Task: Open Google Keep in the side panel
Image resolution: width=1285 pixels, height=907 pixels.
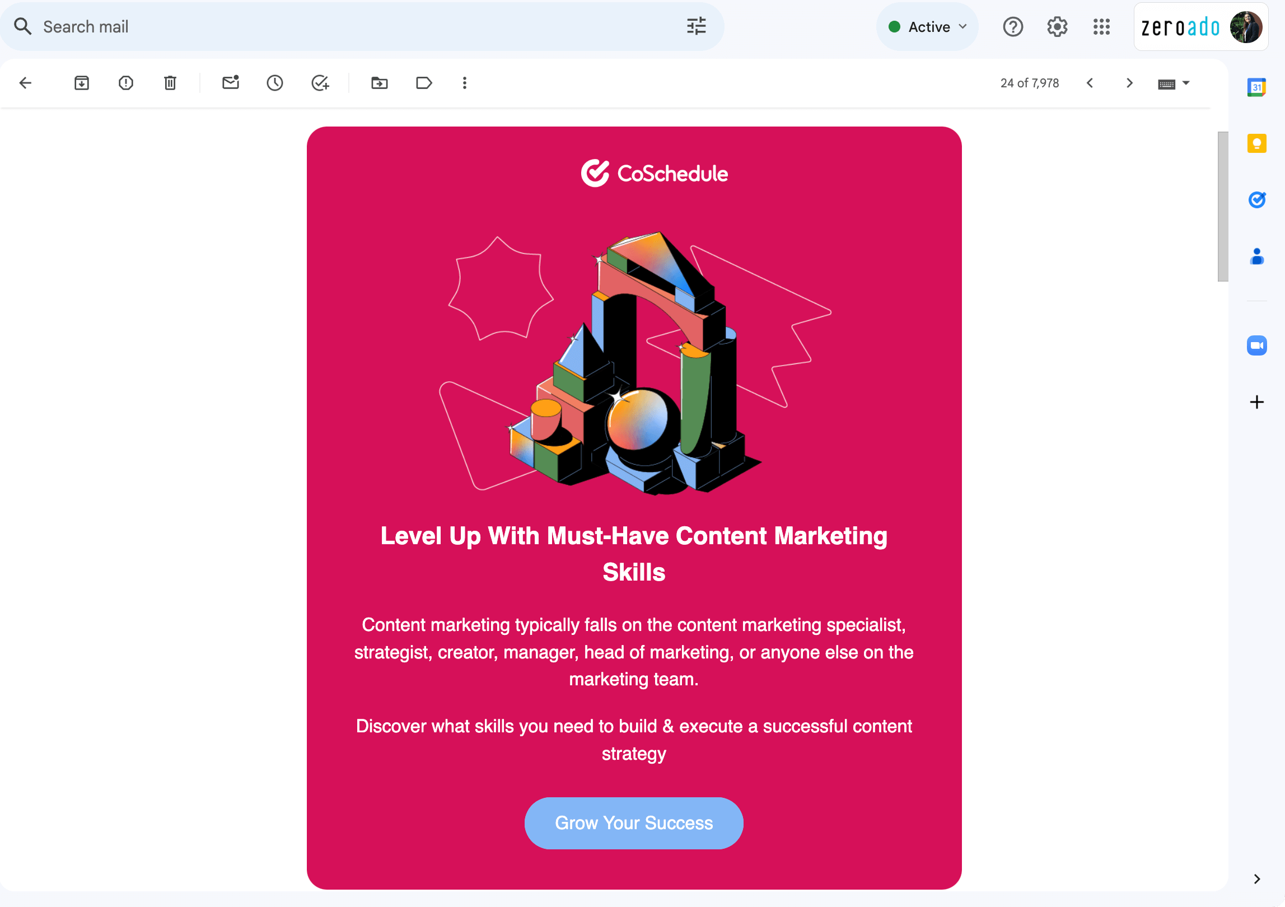Action: (1256, 143)
